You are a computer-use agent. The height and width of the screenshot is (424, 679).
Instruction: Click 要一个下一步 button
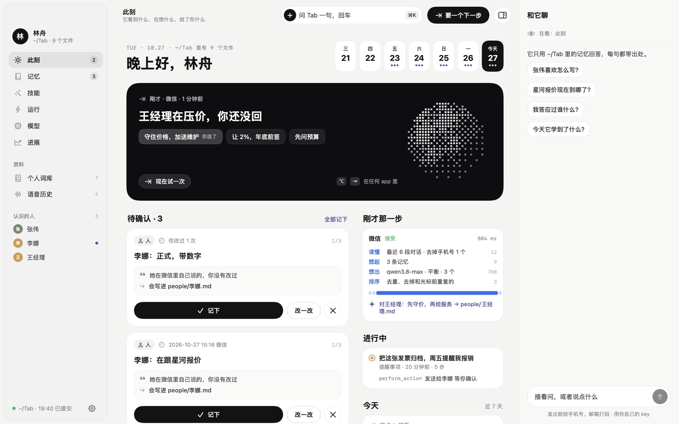click(458, 15)
